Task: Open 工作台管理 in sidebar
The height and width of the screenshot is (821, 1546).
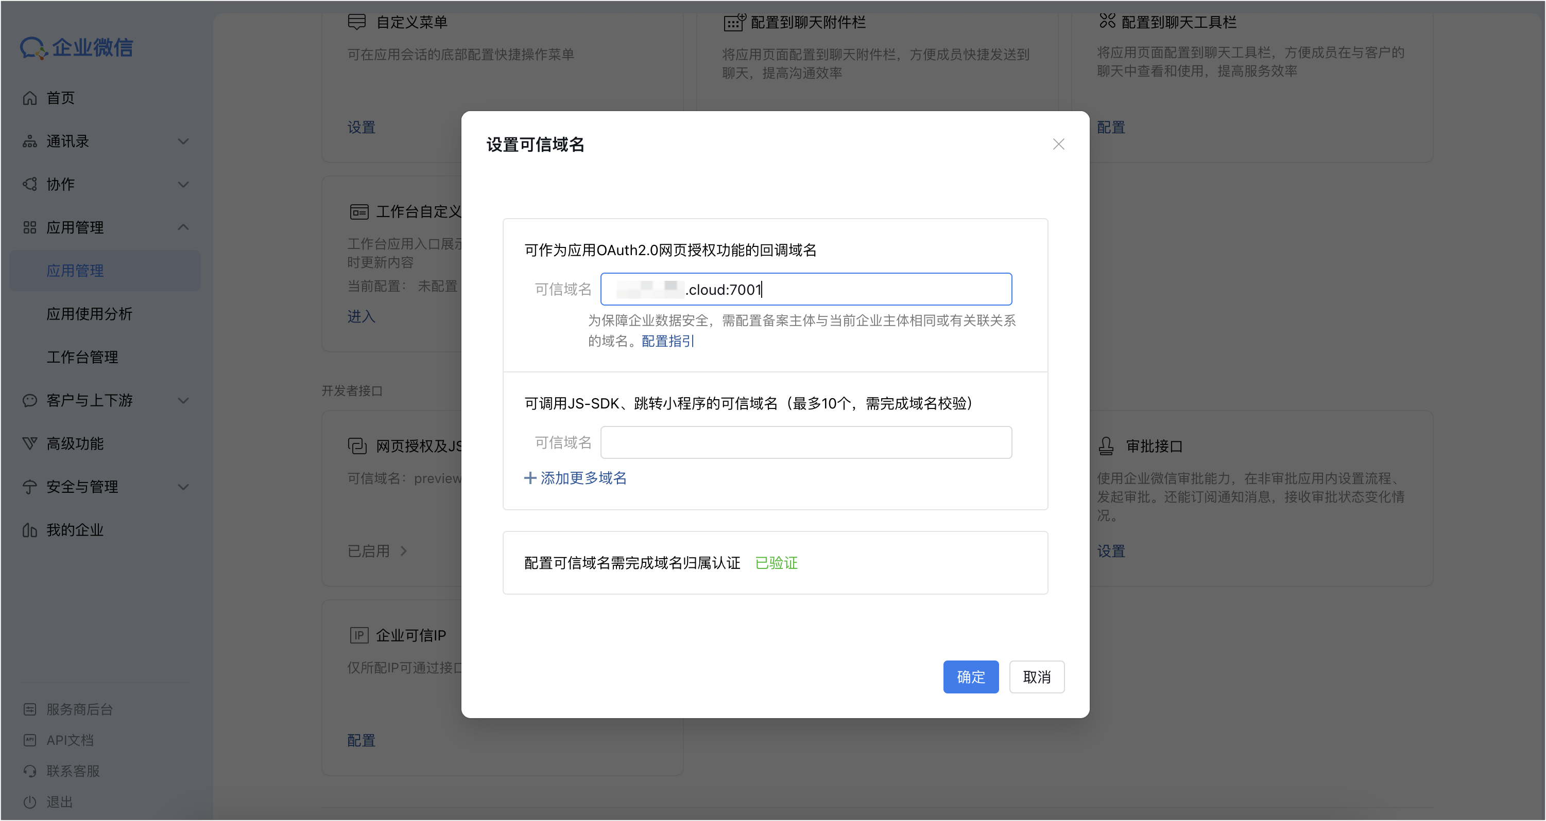Action: pyautogui.click(x=82, y=357)
